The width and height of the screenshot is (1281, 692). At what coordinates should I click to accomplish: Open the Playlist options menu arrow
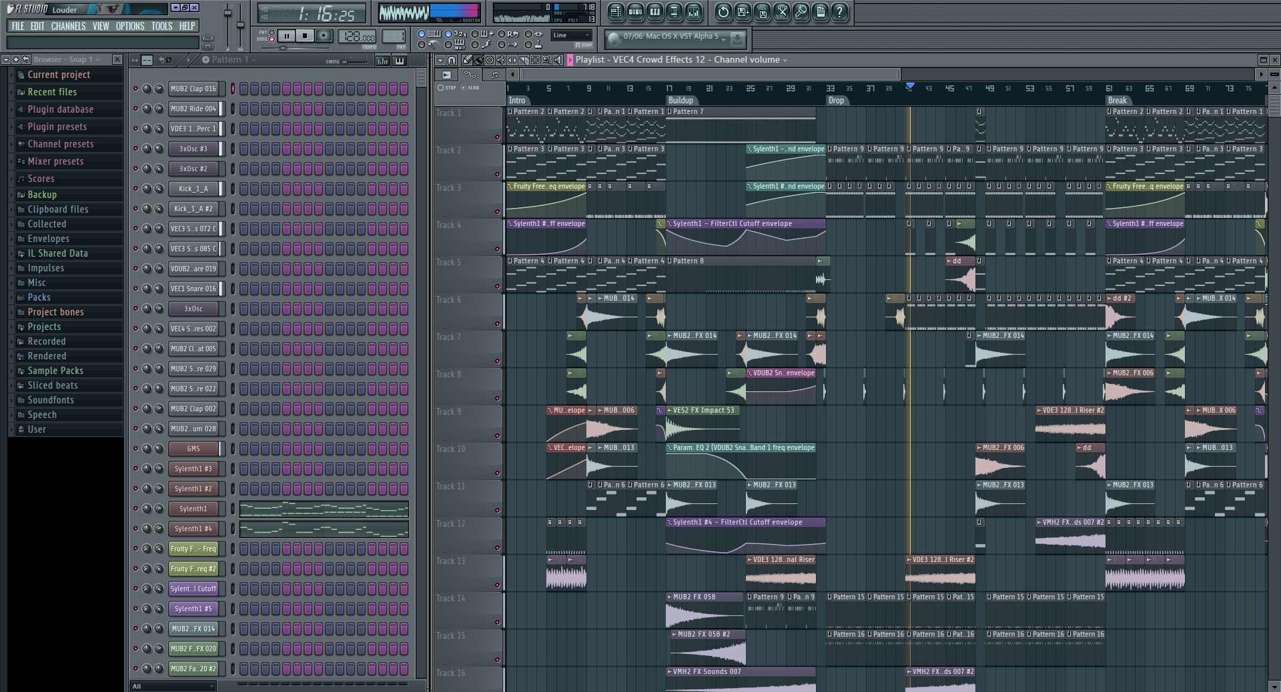coord(440,60)
